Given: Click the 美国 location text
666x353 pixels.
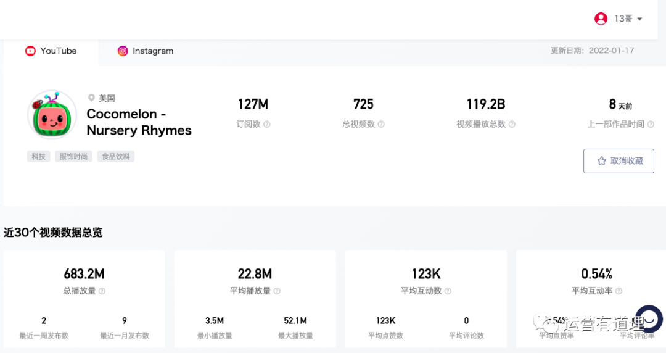Looking at the screenshot, I should click(x=107, y=98).
